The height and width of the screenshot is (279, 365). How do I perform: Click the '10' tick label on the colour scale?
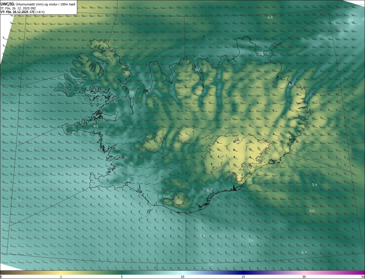point(182,277)
